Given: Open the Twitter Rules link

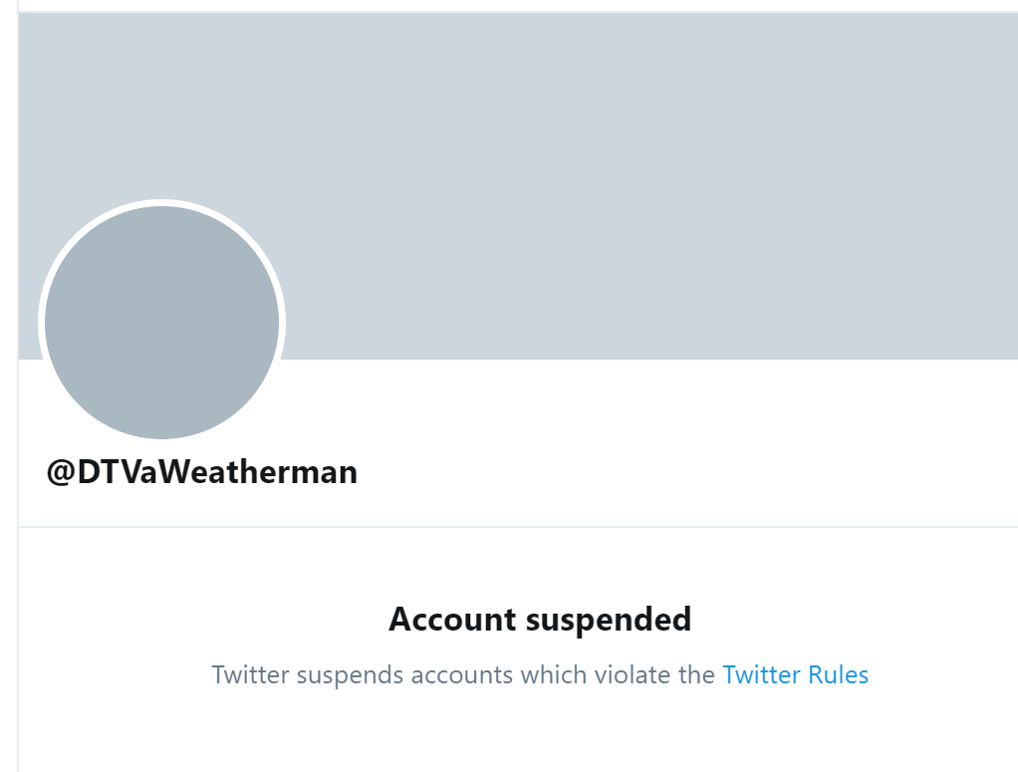Looking at the screenshot, I should point(795,675).
